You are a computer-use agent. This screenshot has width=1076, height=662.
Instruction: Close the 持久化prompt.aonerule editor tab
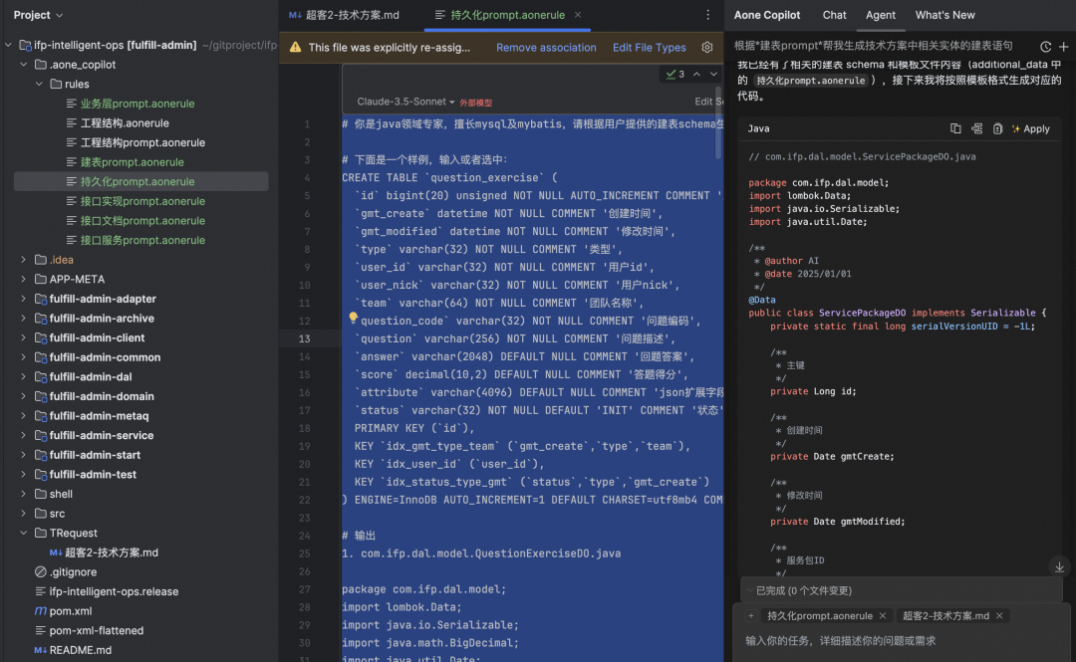578,15
